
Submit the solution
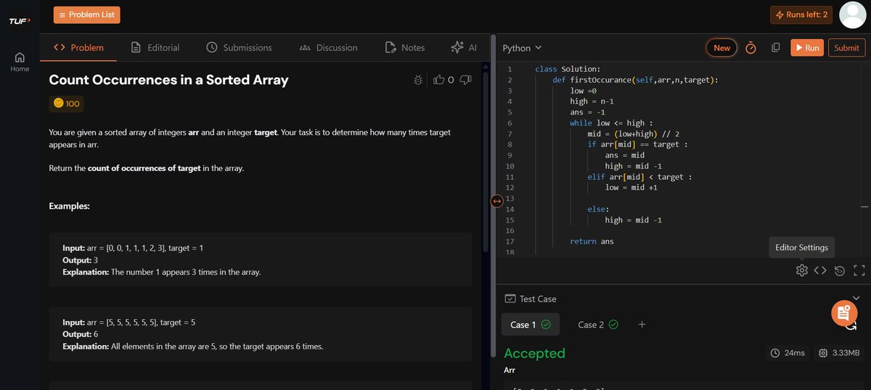click(846, 48)
